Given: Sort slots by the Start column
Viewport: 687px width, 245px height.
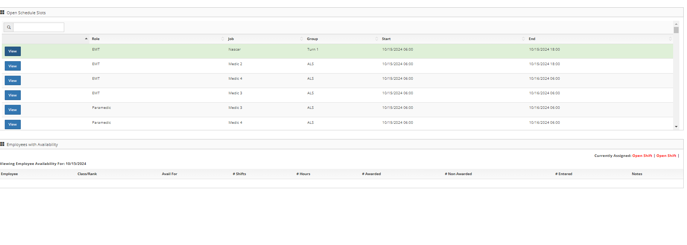Looking at the screenshot, I should pos(386,39).
